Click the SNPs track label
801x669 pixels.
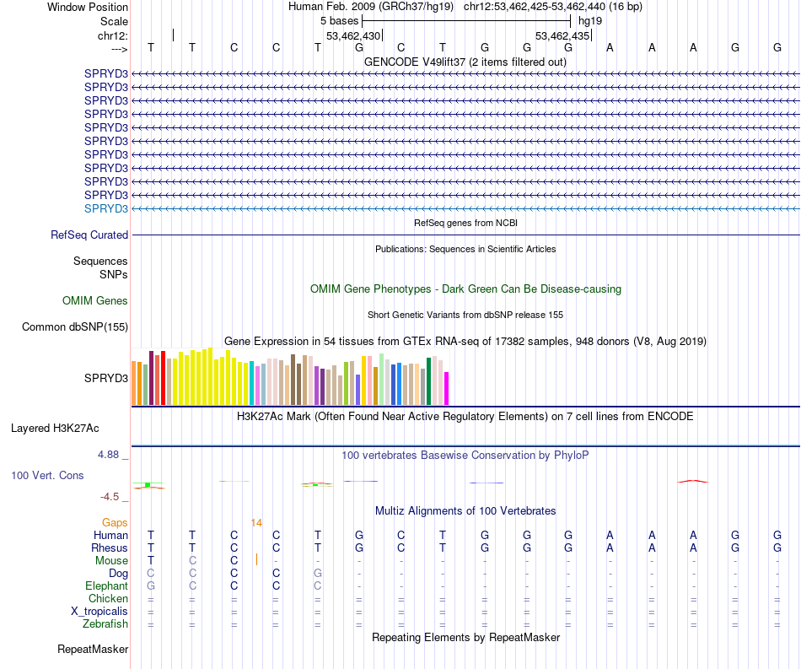click(x=114, y=274)
